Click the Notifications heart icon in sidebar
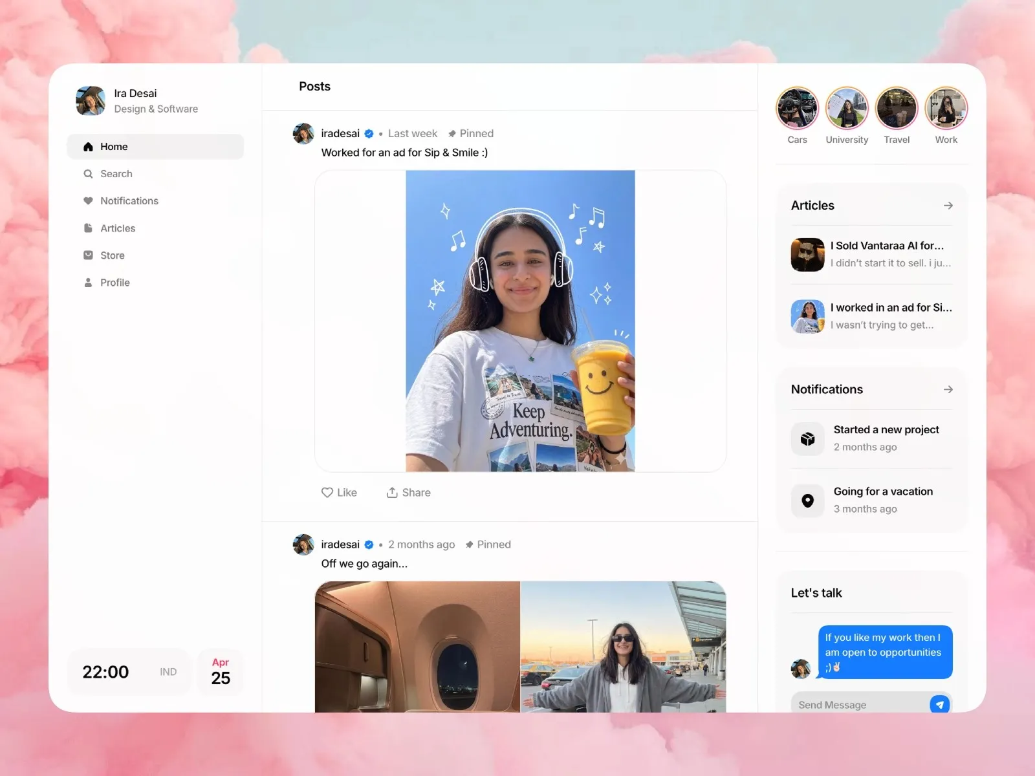The height and width of the screenshot is (776, 1035). (88, 201)
